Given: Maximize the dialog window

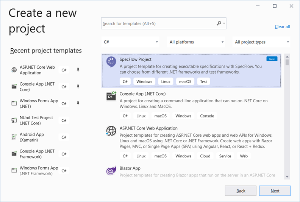Looking at the screenshot, I should point(275,6).
